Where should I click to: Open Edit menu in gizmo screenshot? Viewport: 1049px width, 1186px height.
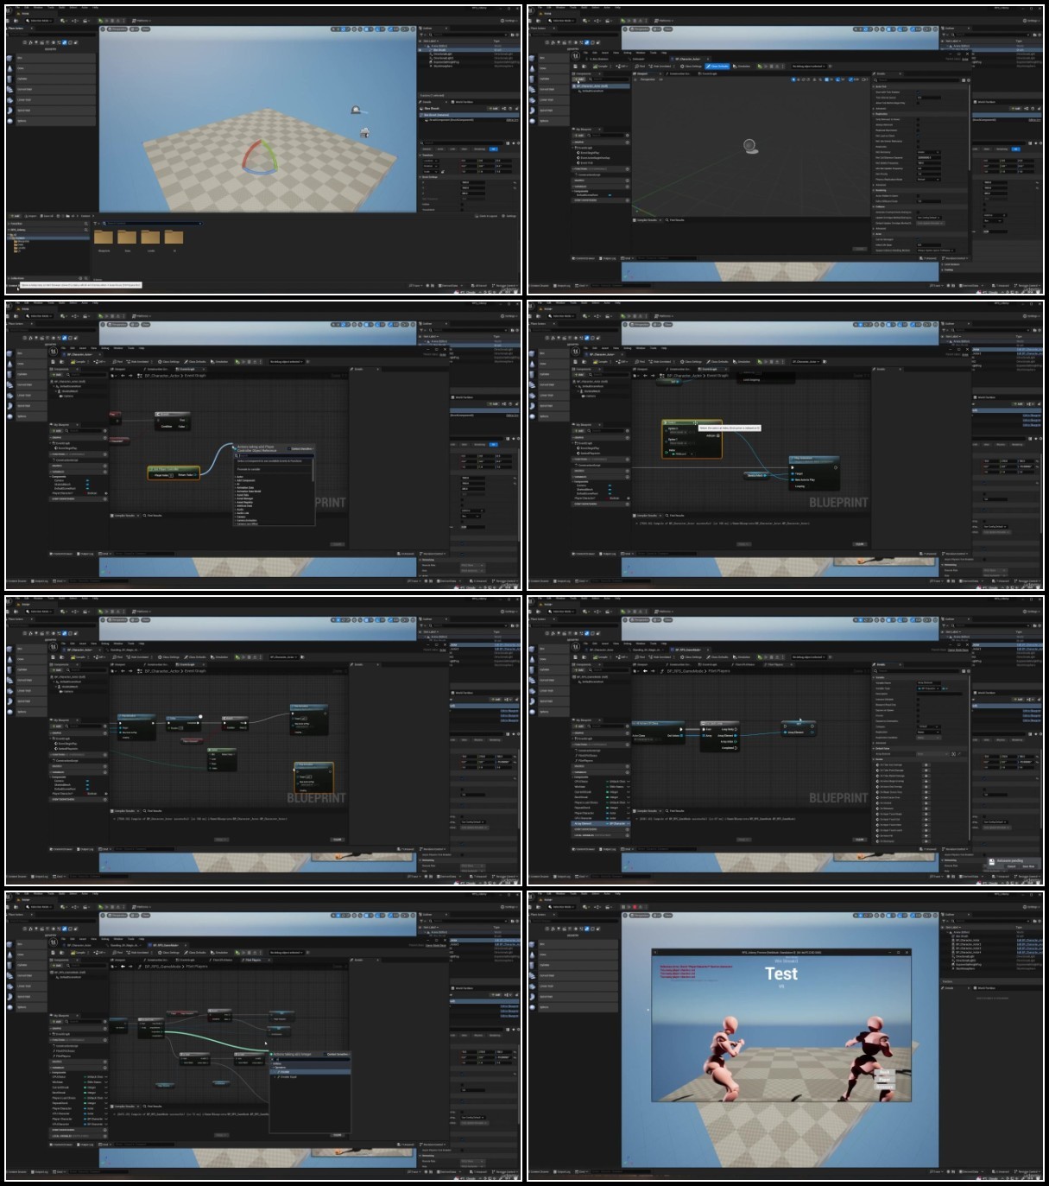pyautogui.click(x=26, y=8)
